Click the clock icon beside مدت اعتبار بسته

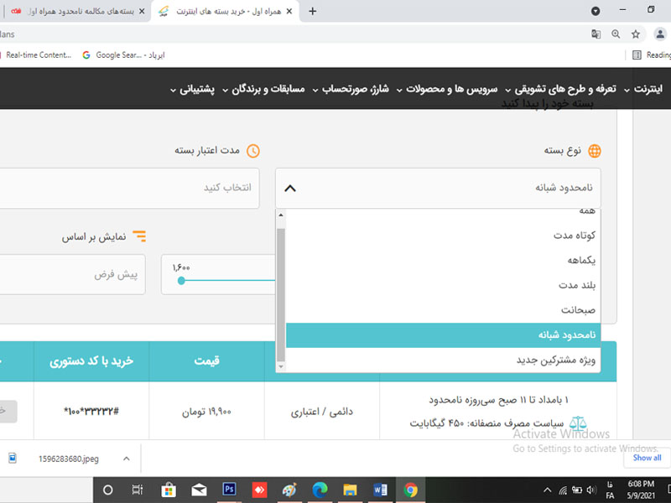[x=253, y=151]
